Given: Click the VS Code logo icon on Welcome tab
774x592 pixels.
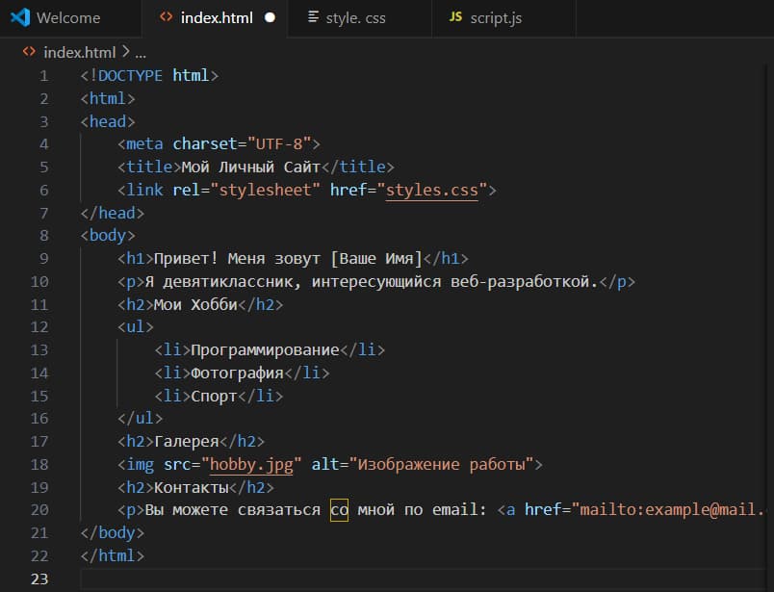Looking at the screenshot, I should tap(20, 17).
